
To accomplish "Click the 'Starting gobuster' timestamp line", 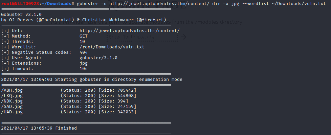I will 92,80.
